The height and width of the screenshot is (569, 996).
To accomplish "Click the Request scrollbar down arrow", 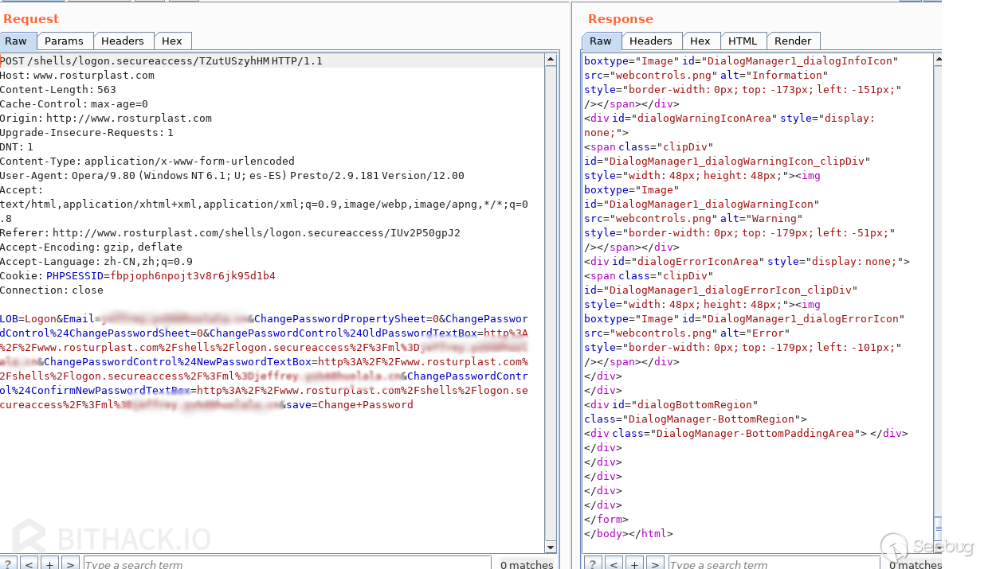I will click(x=551, y=547).
